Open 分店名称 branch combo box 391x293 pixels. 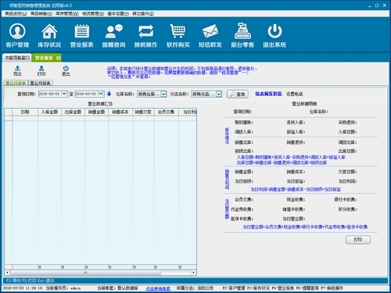[x=206, y=94]
